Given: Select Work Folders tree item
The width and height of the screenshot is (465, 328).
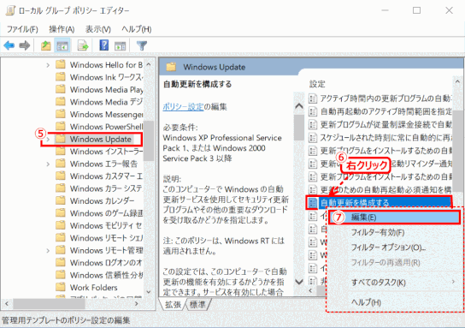Looking at the screenshot, I should click(x=94, y=287).
